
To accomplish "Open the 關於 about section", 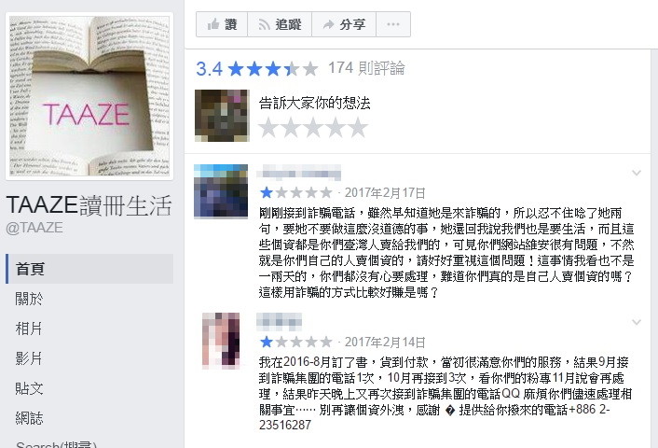I will pyautogui.click(x=89, y=299).
